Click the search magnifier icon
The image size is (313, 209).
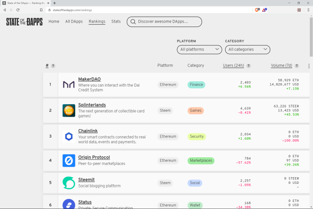coord(133,22)
